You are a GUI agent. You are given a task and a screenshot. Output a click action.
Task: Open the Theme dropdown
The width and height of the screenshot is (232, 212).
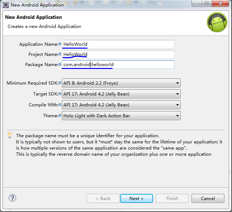click(121, 116)
